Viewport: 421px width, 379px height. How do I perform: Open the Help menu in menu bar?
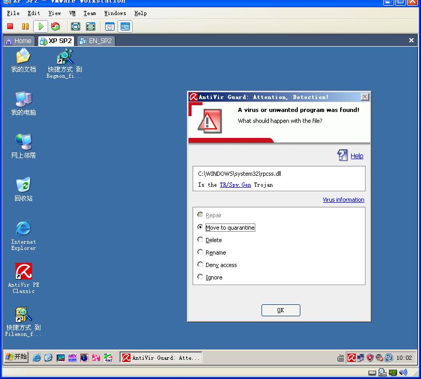click(x=140, y=13)
